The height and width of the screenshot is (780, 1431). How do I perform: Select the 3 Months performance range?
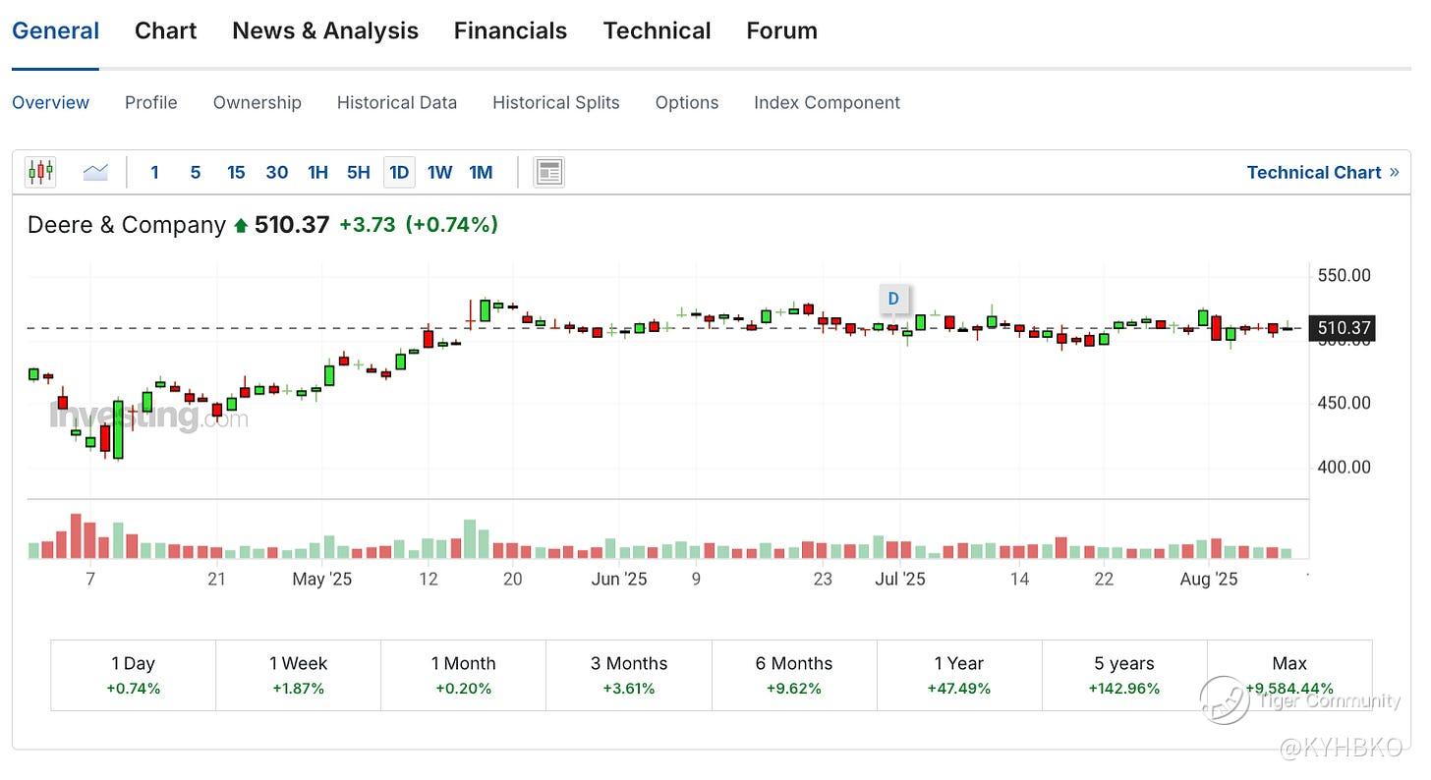coord(629,675)
